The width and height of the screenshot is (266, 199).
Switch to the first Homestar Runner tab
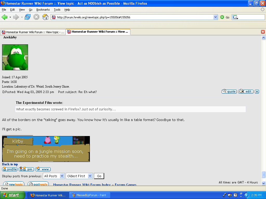33,32
